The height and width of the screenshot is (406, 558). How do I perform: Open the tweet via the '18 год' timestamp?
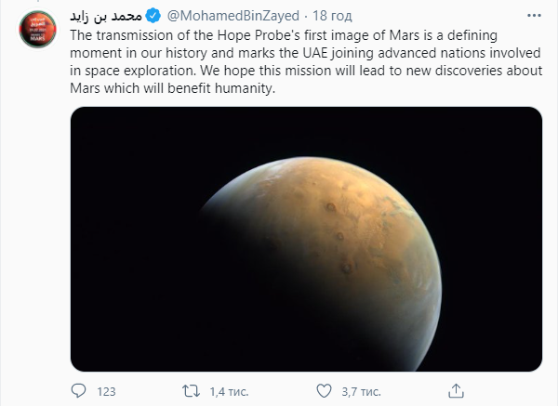330,18
